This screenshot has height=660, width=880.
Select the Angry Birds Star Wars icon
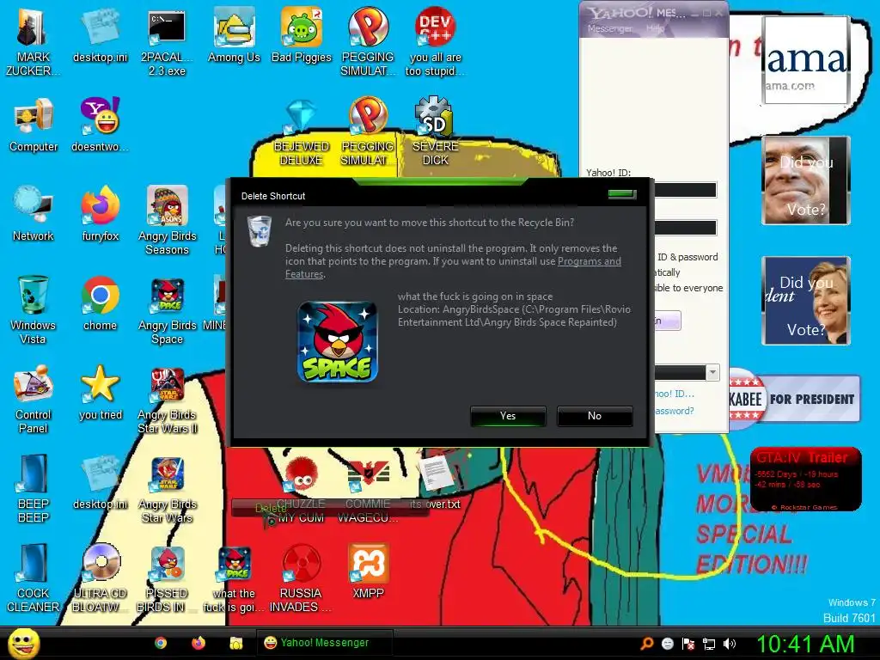tap(168, 489)
